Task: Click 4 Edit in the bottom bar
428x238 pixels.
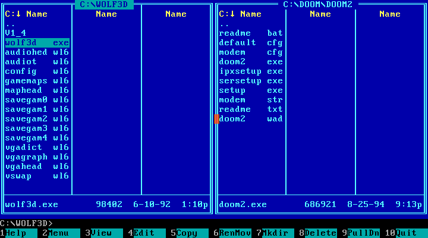Action: pyautogui.click(x=147, y=233)
